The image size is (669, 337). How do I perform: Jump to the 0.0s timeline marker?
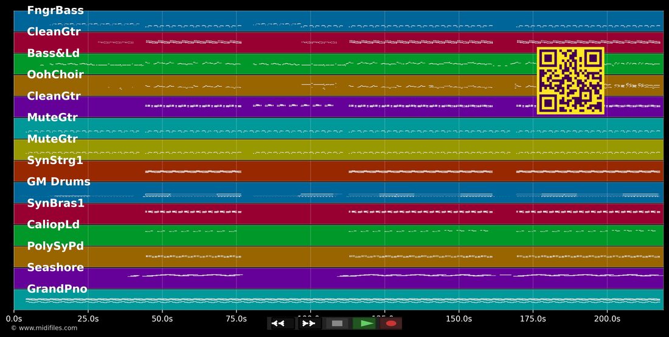(14, 318)
